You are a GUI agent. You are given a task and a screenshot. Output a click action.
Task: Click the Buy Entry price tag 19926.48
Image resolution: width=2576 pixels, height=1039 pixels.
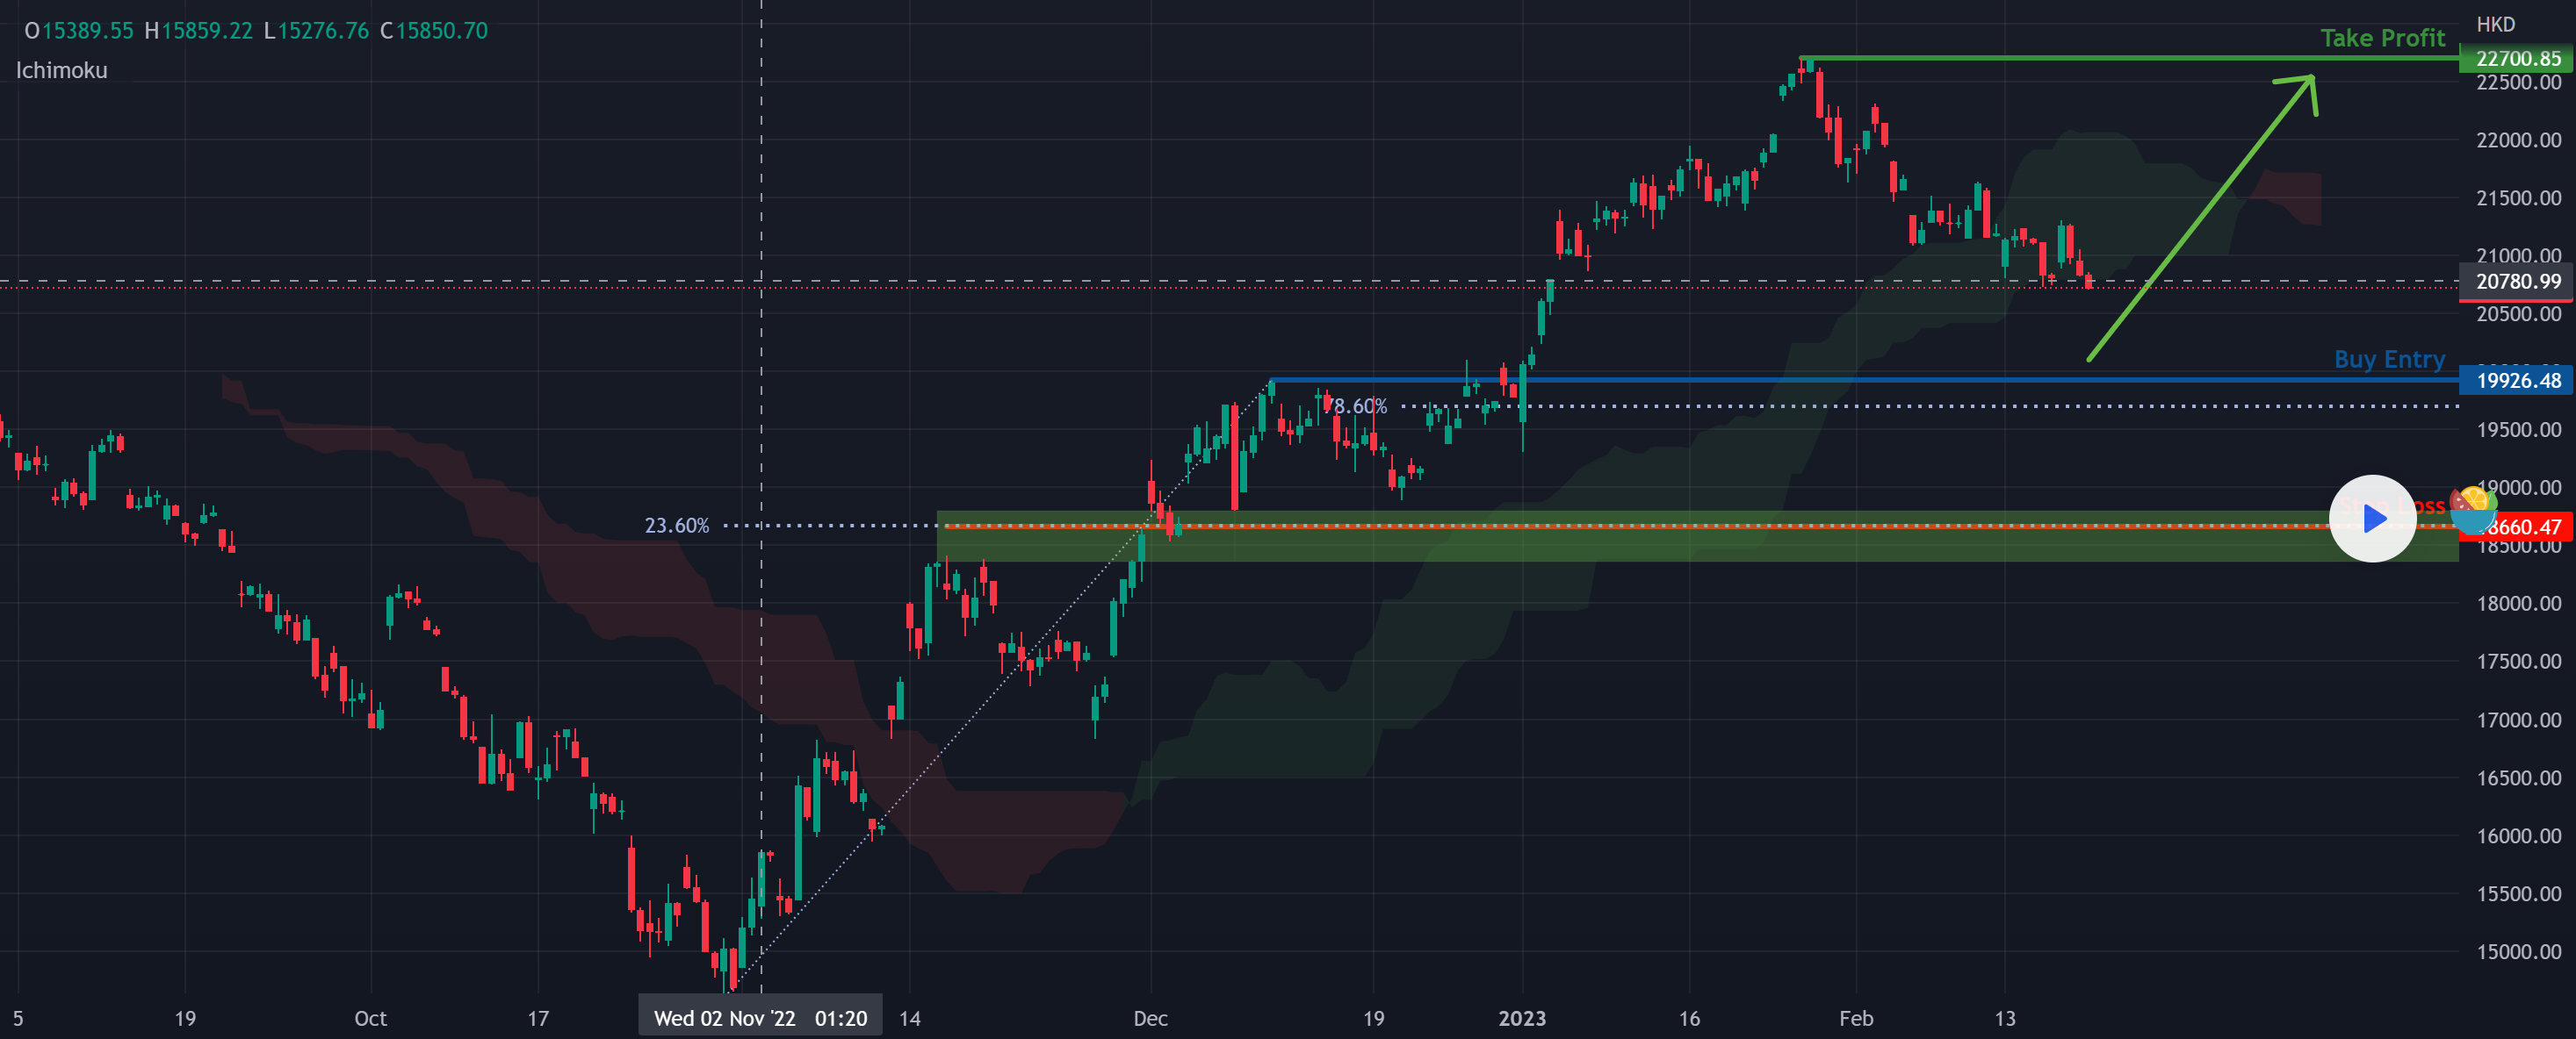coord(2516,381)
